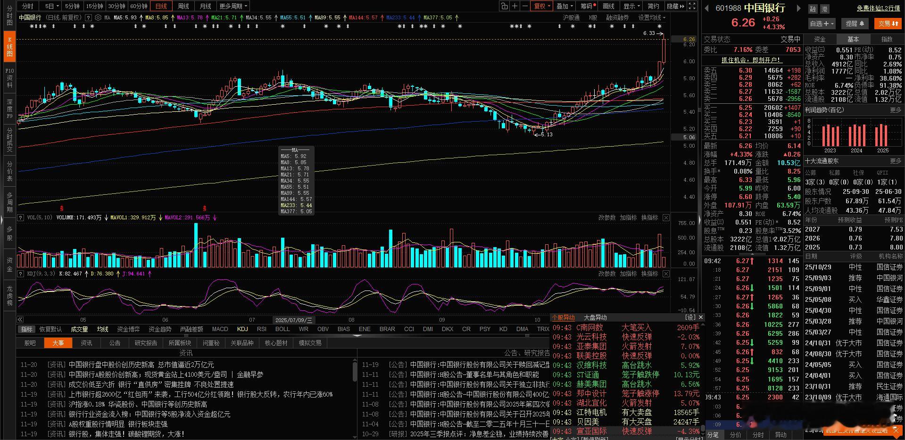Image resolution: width=905 pixels, height=440 pixels.
Task: Switch to 周线 weekly chart tab
Action: click(x=183, y=6)
